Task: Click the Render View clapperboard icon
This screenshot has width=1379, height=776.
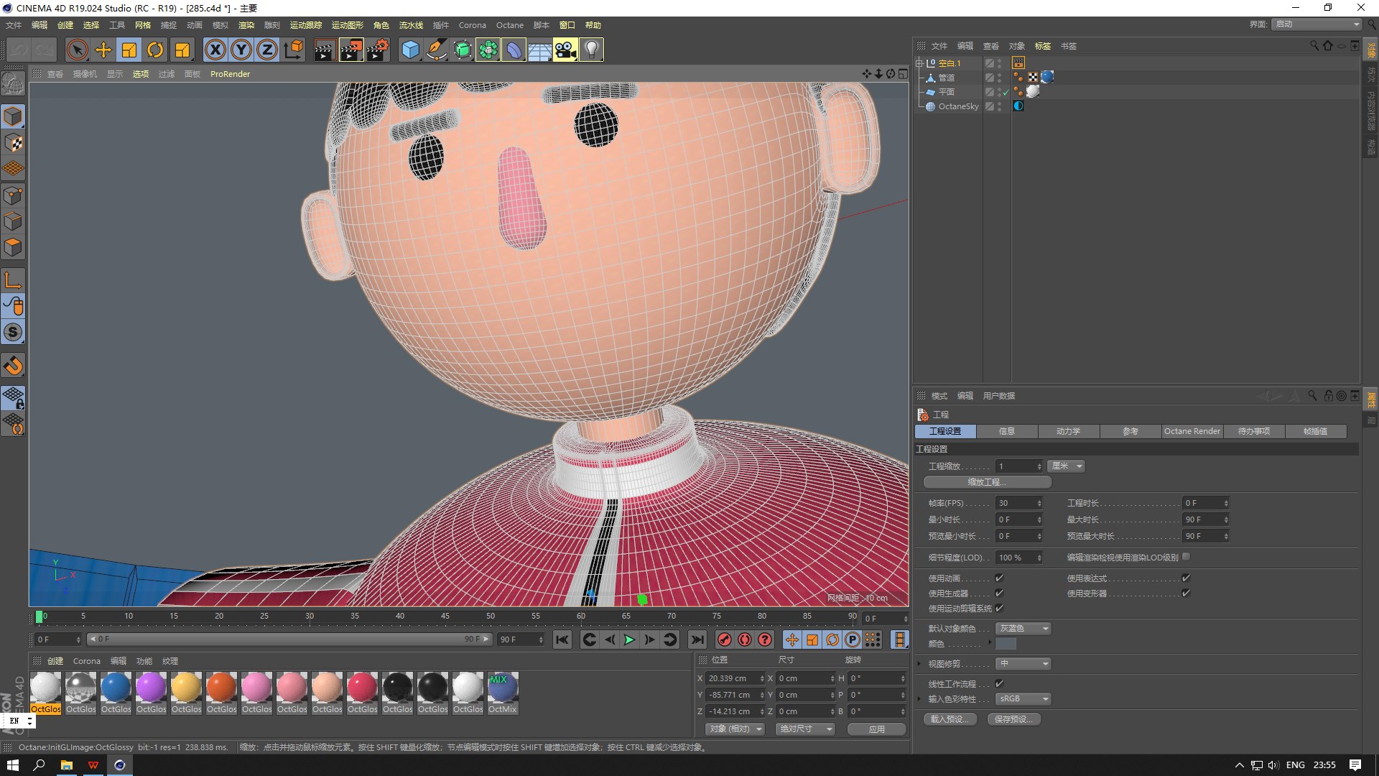Action: (x=325, y=50)
